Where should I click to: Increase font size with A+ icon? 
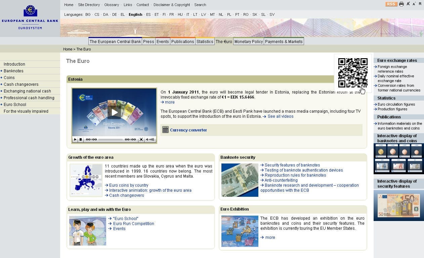tap(408, 4)
